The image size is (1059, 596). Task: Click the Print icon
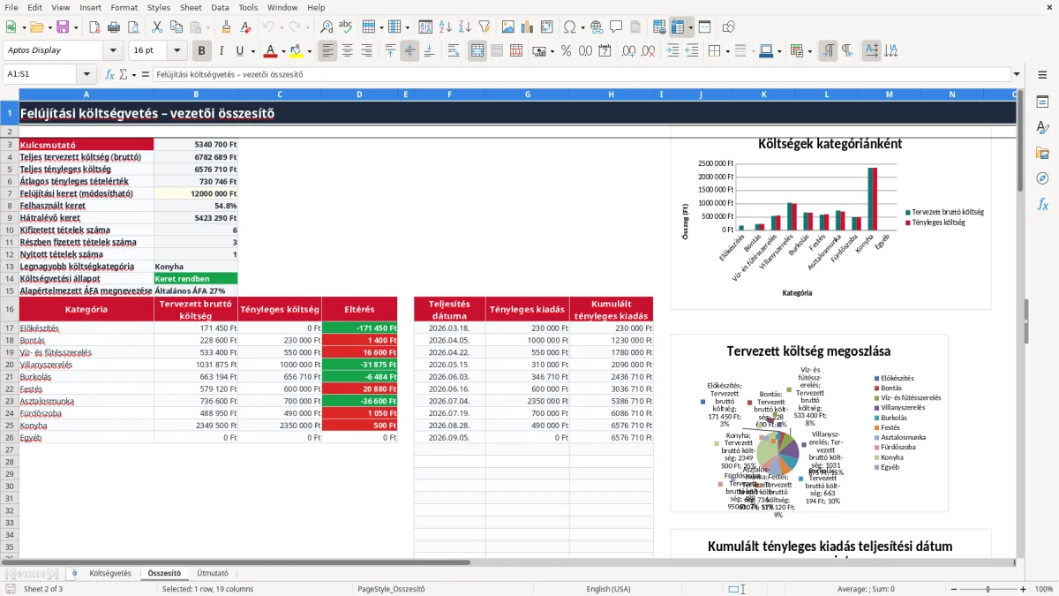pos(113,27)
